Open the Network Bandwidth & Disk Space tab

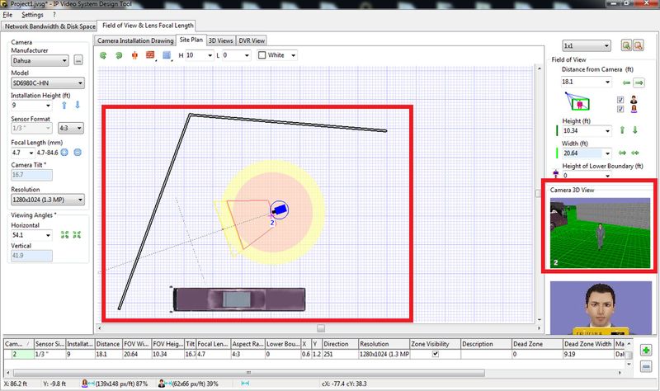[48, 26]
